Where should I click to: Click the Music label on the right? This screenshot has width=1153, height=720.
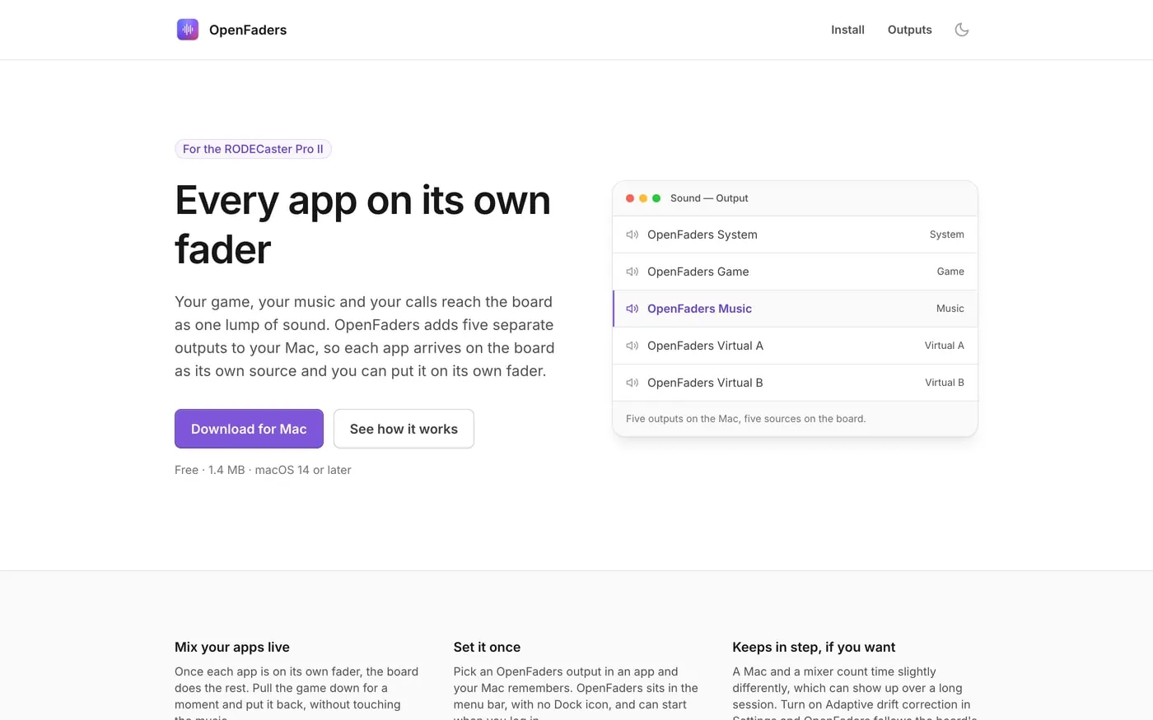(950, 309)
